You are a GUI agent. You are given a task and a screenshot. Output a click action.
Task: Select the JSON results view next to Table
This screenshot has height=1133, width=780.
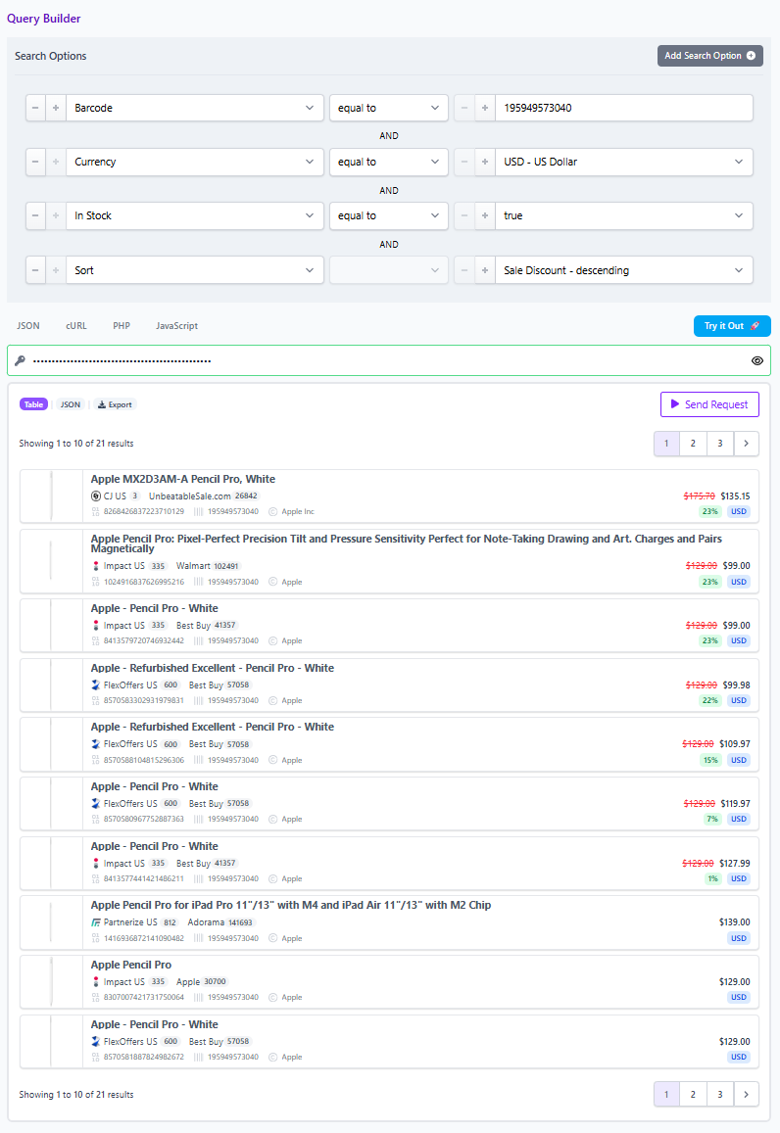pyautogui.click(x=71, y=404)
